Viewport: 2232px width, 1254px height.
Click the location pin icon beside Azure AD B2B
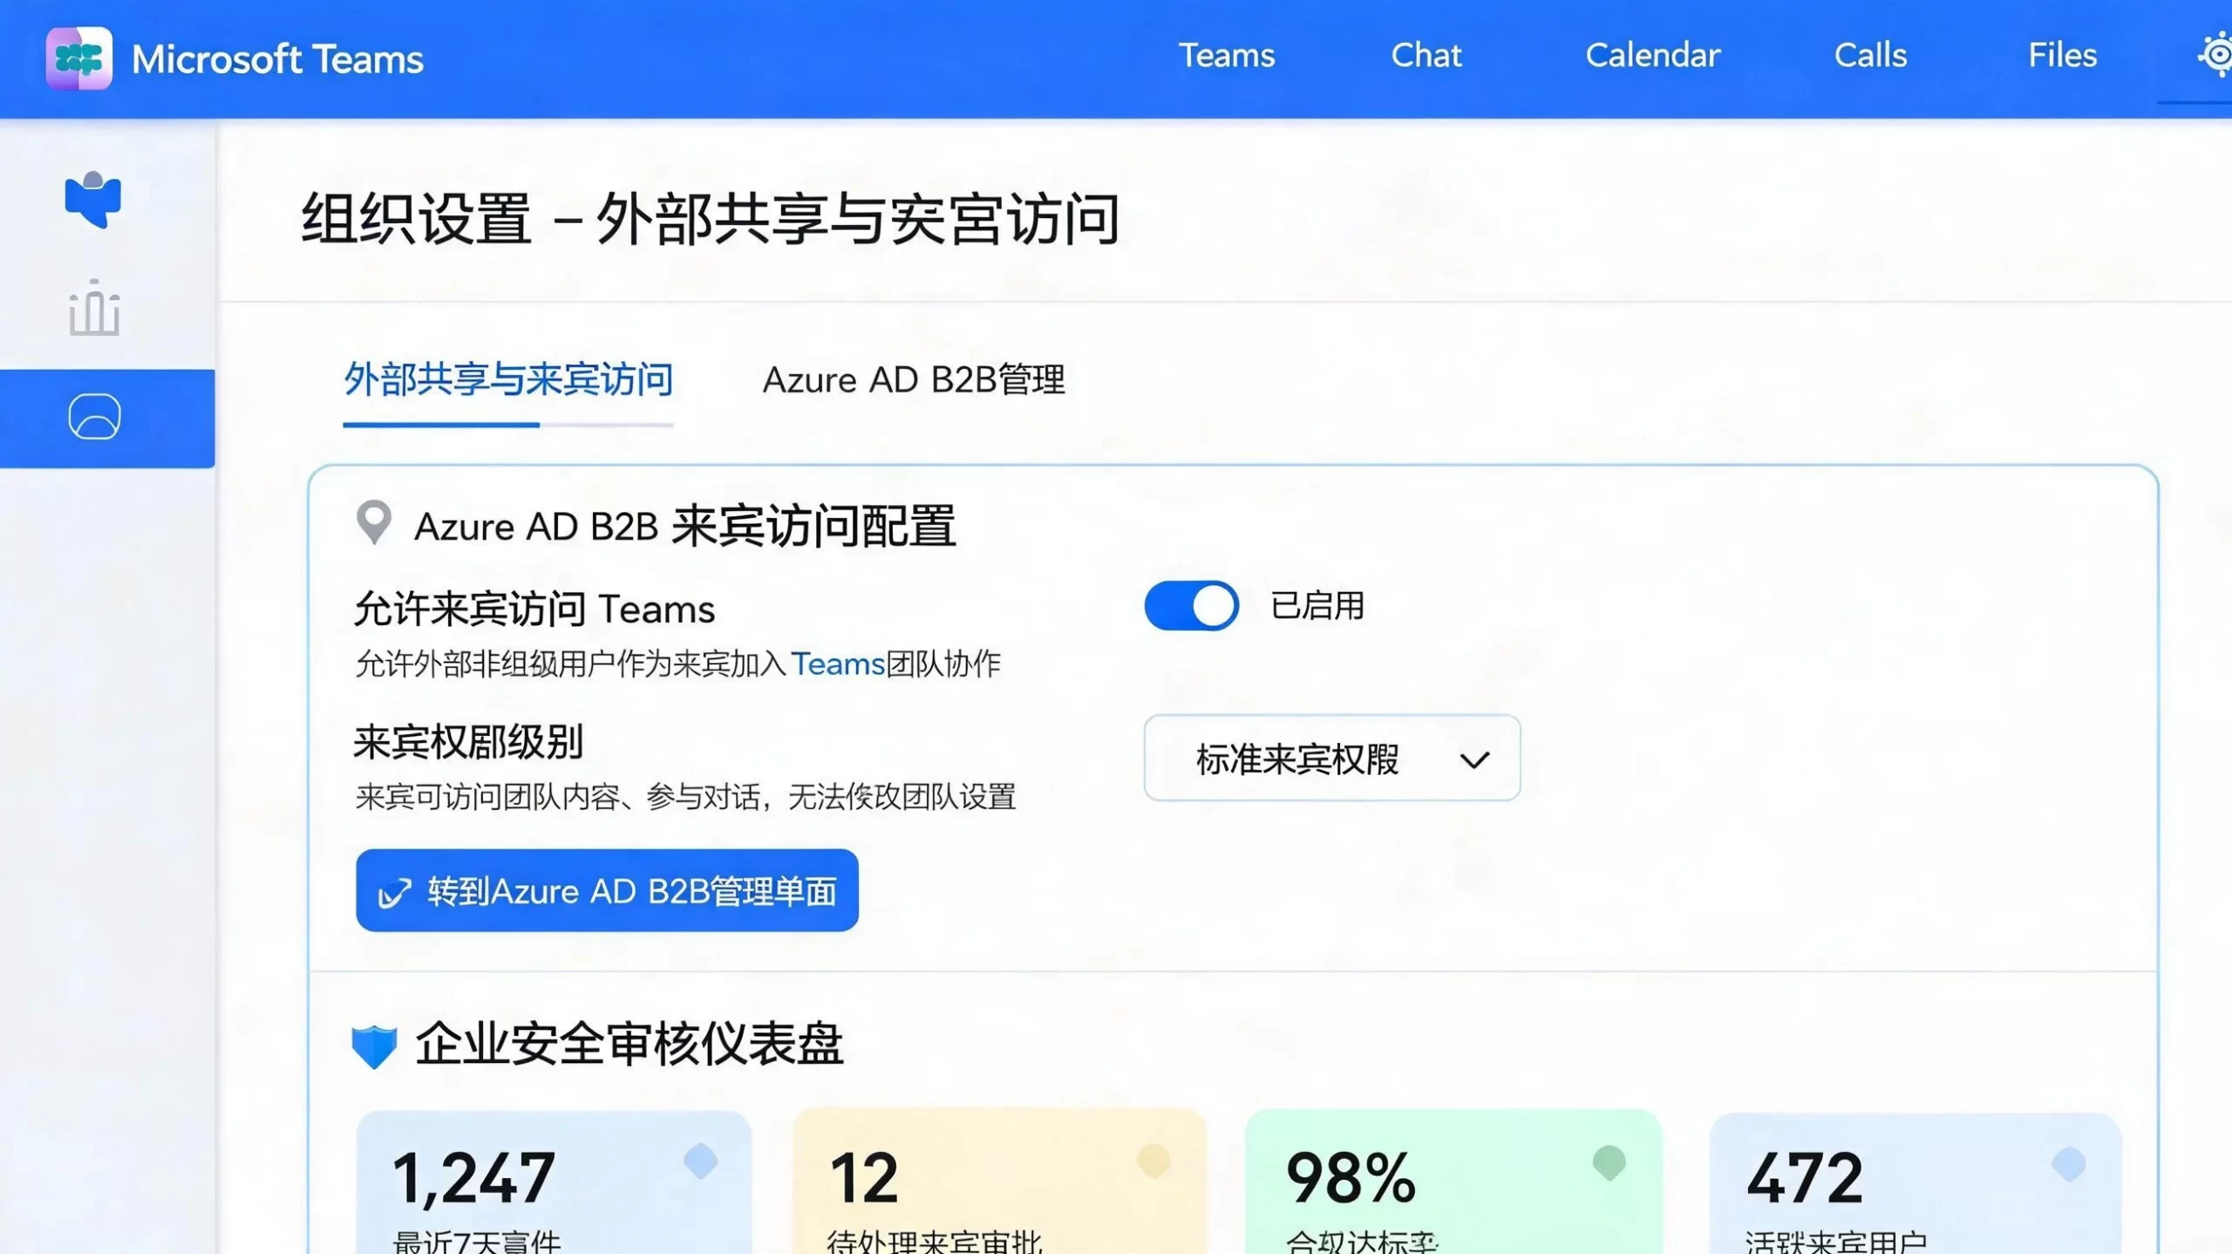coord(374,522)
